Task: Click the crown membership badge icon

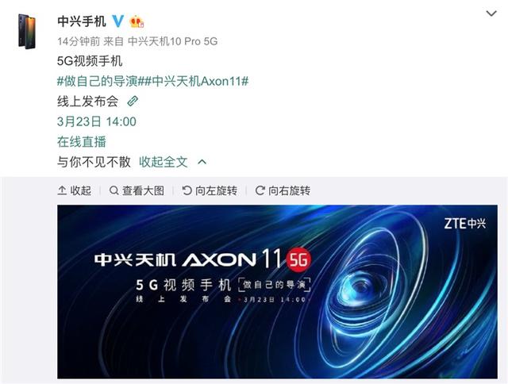Action: point(137,21)
